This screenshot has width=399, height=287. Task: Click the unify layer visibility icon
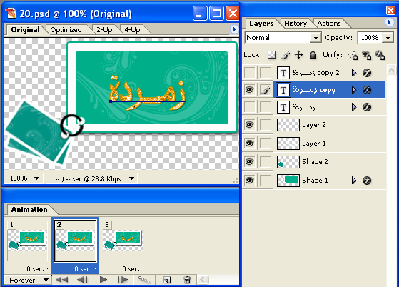pyautogui.click(x=366, y=55)
